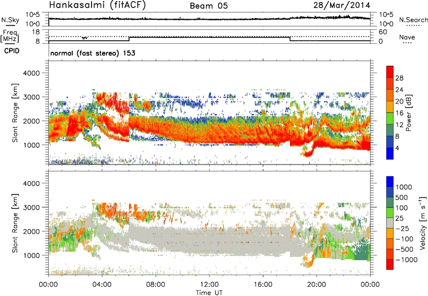Screen dimensions: 428x296
Task: Click the dotted line sample under N.Search
Action: [414, 26]
